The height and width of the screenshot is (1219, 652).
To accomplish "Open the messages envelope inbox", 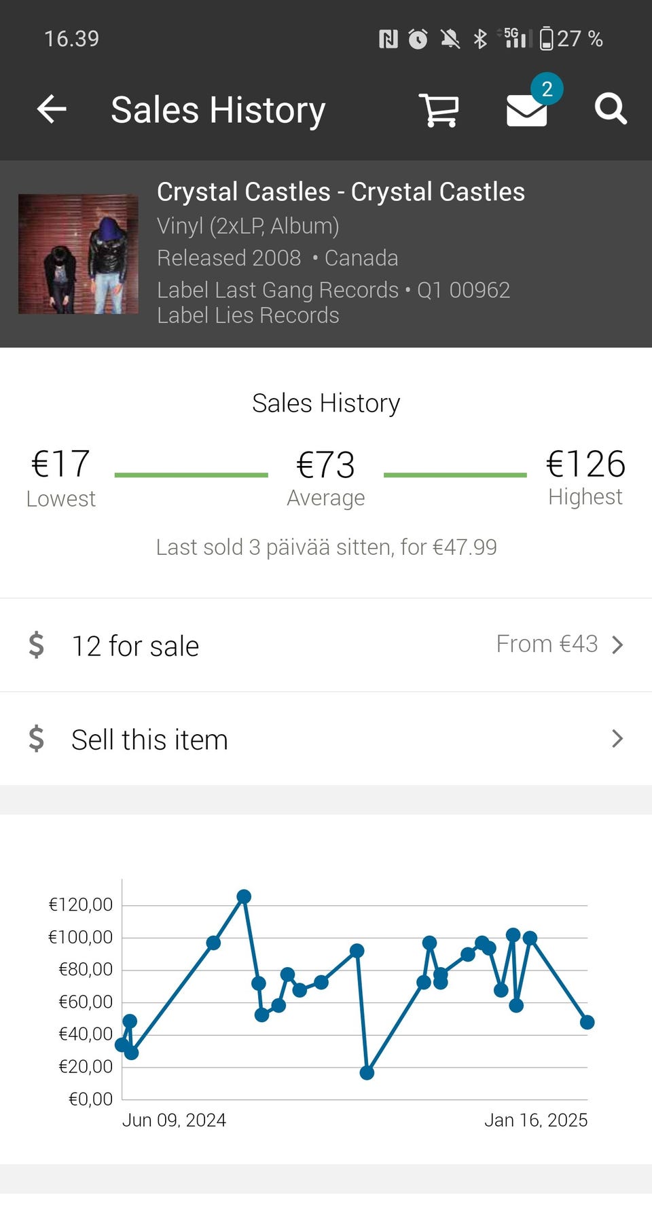I will [527, 110].
